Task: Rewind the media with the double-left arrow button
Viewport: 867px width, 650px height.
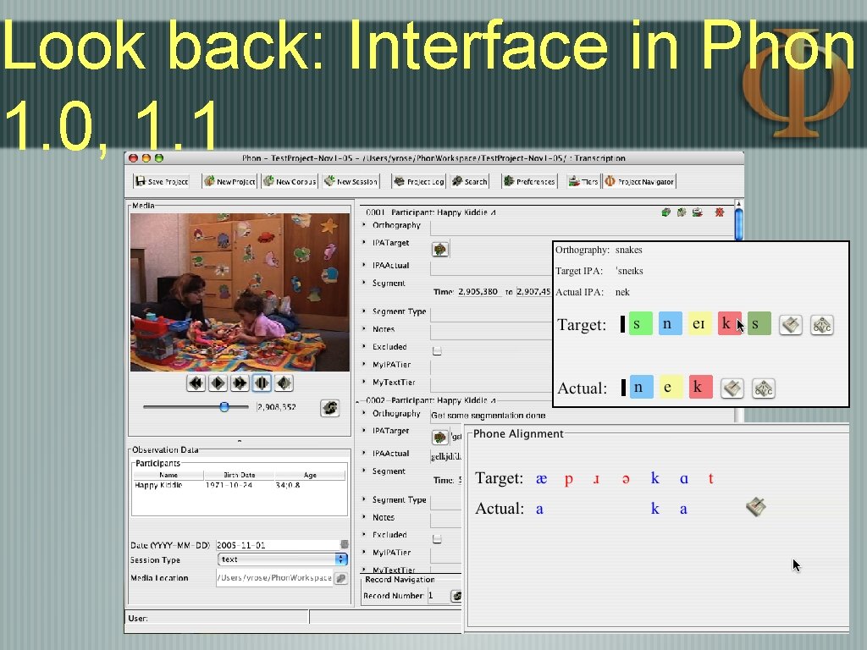Action: (x=196, y=383)
